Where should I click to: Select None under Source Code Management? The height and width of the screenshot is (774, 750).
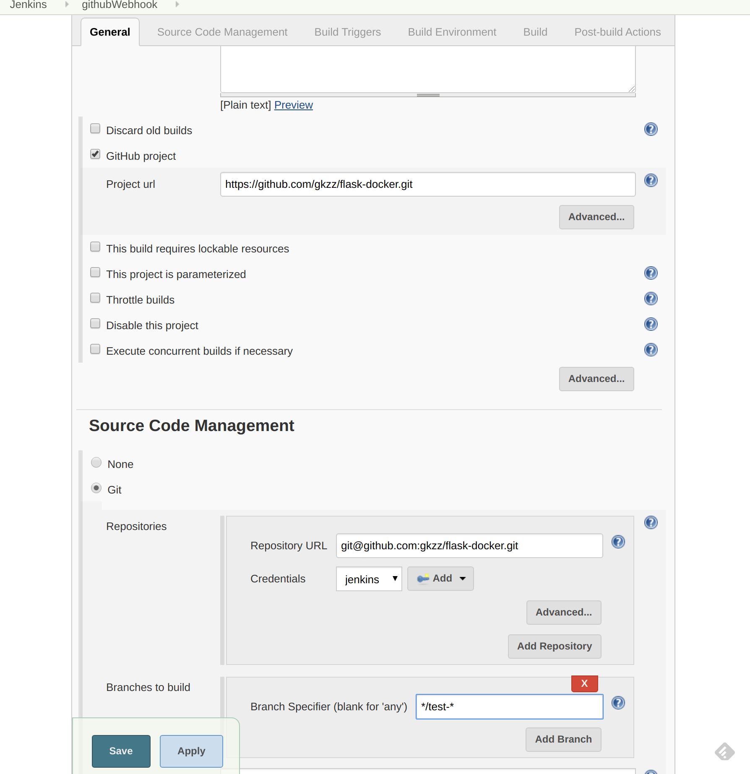96,462
